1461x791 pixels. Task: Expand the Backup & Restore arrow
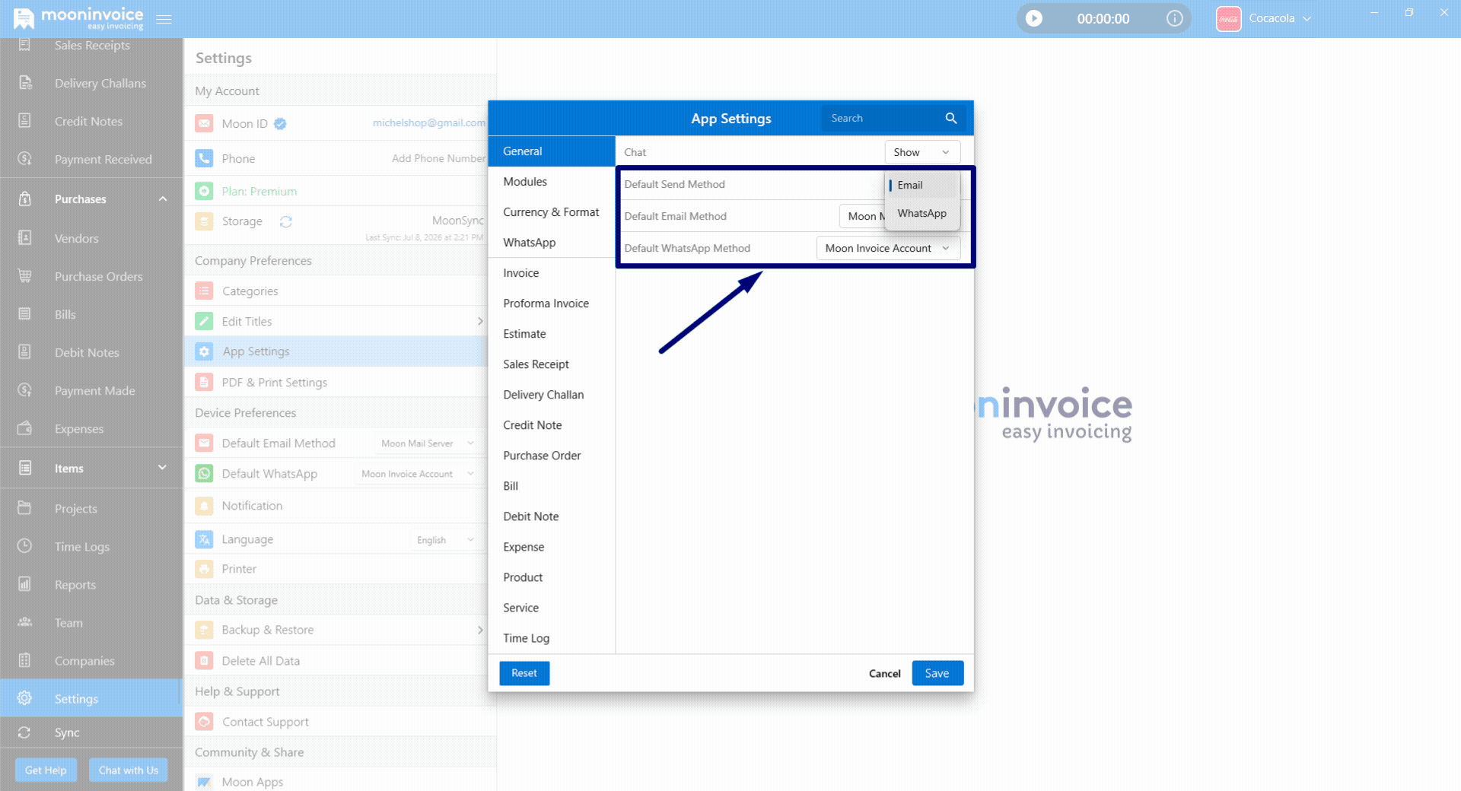tap(480, 630)
